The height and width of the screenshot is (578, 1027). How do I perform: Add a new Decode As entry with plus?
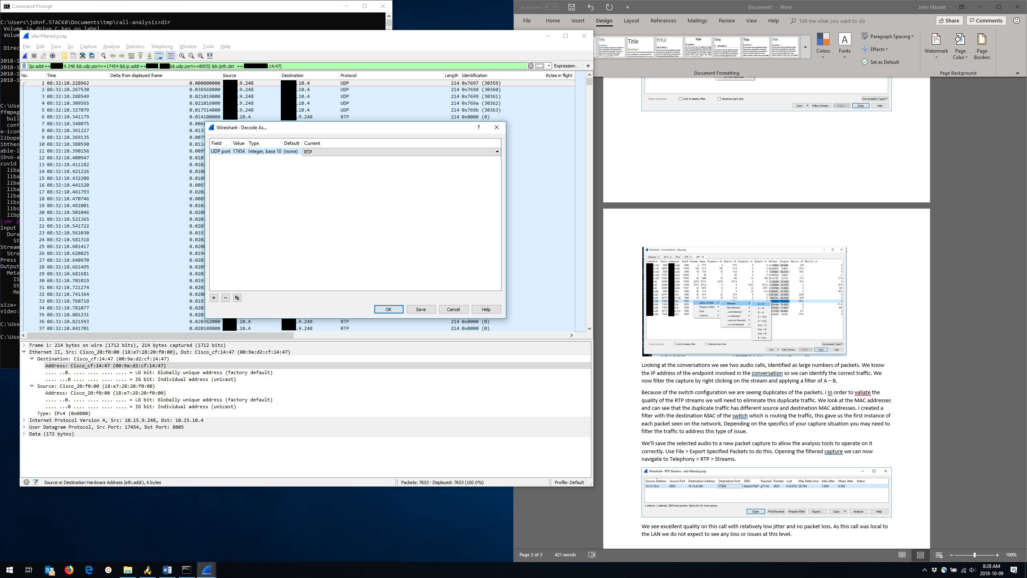point(214,298)
